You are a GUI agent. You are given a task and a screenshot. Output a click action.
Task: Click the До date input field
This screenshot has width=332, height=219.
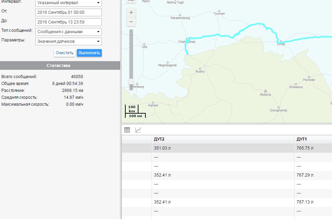69,22
